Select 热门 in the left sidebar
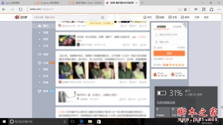Screen dimensions: 223x125 point(44,26)
